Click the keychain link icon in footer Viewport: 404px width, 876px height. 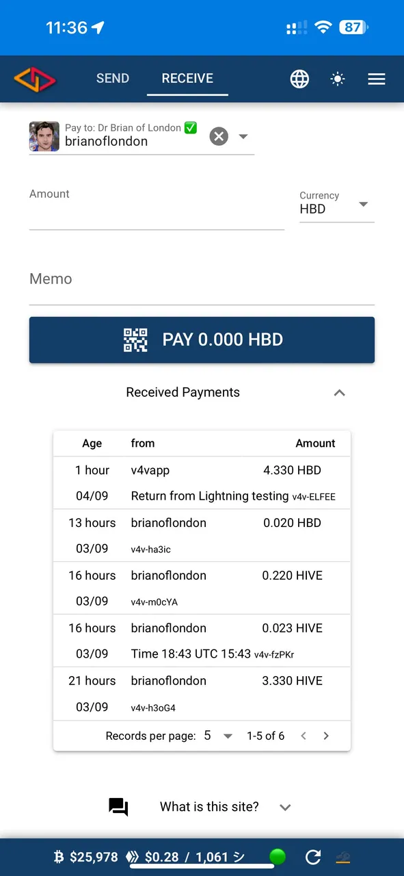point(342,857)
